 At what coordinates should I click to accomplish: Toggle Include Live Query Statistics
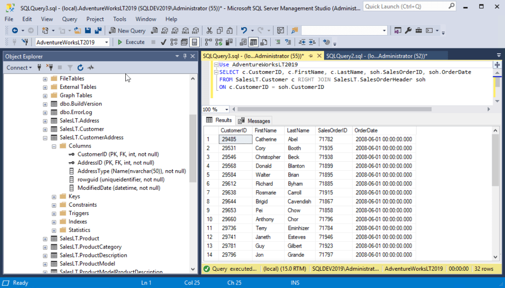(x=218, y=42)
